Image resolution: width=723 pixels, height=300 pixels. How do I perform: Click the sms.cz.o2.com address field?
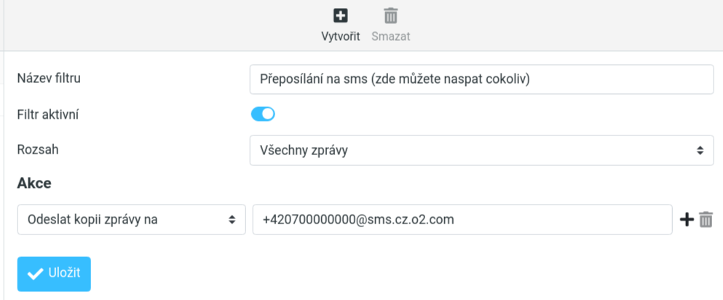pos(462,219)
